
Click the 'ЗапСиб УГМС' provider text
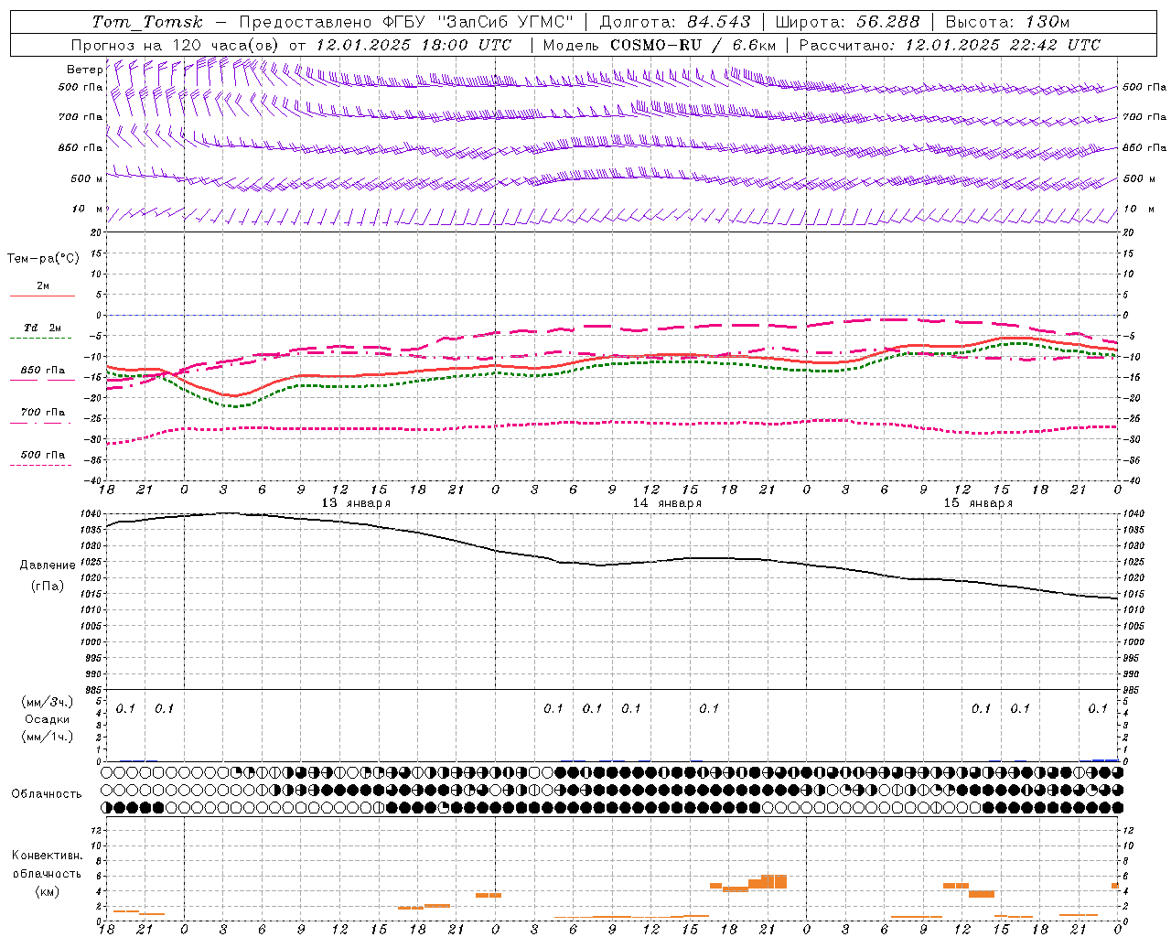(506, 22)
